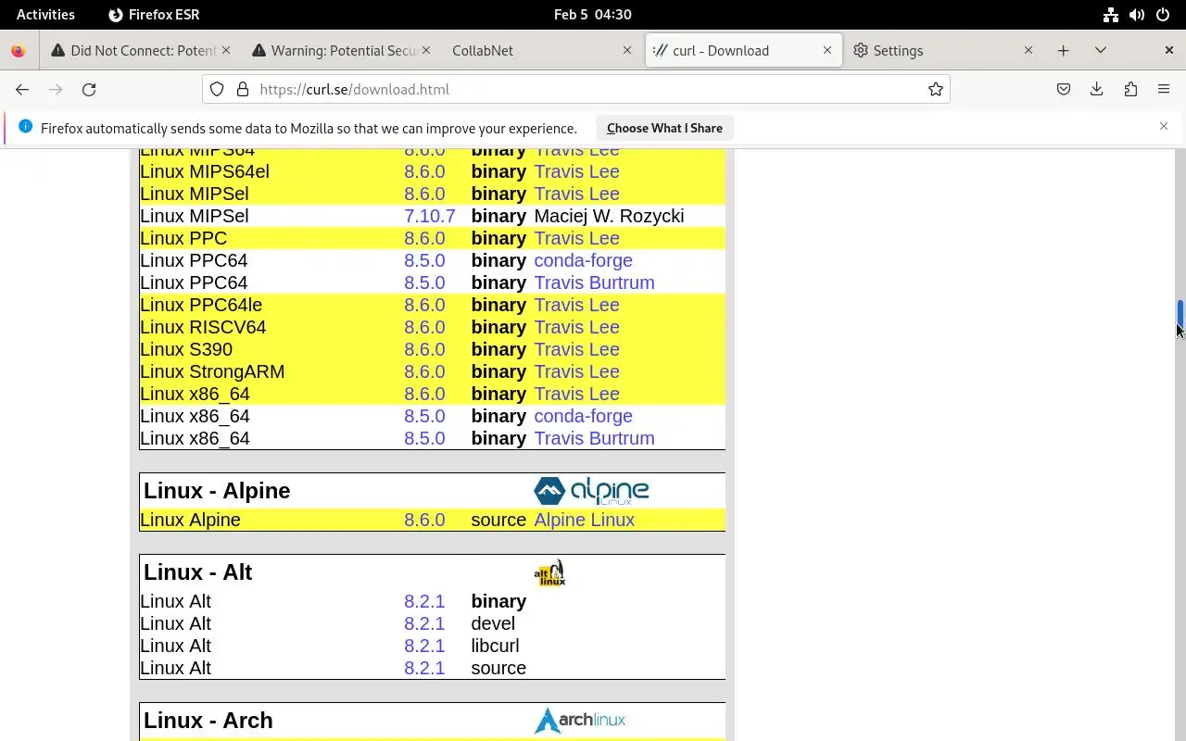View site security padlock information
Viewport: 1186px width, 741px height.
click(x=243, y=89)
